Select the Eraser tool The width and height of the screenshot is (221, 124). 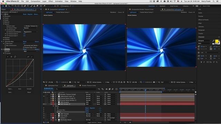tap(37, 6)
